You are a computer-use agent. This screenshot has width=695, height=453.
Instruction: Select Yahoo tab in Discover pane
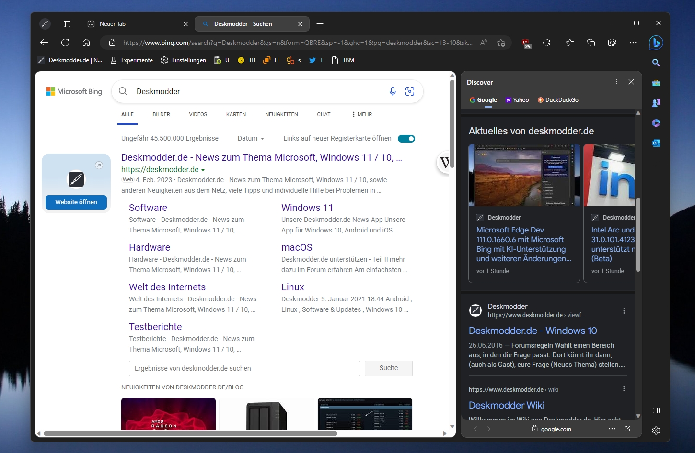(517, 100)
